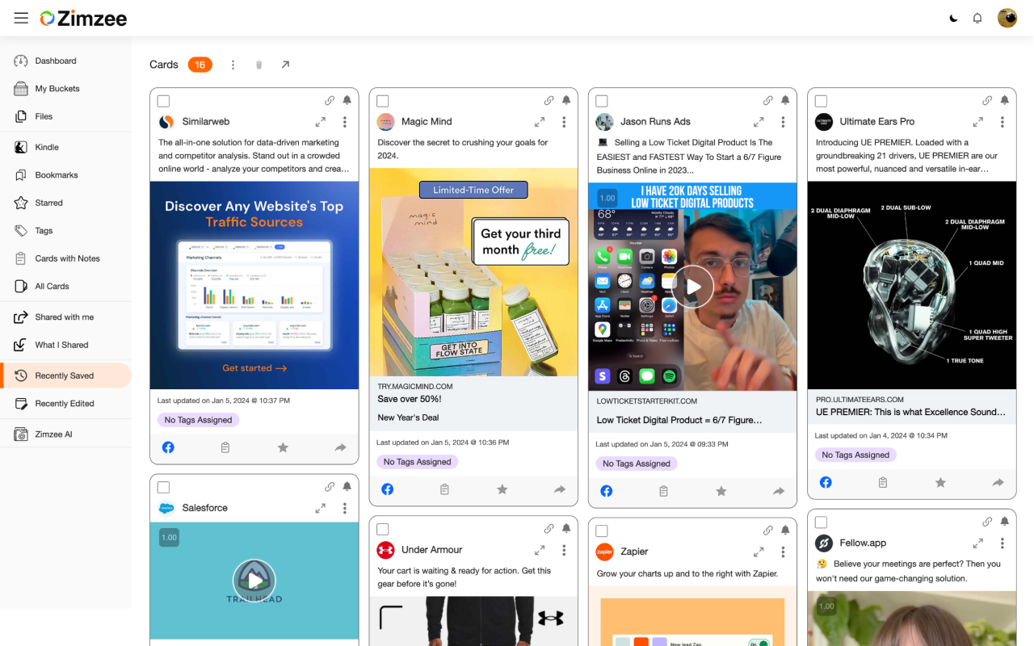Open Magic Mind card three-dot menu

pos(564,122)
